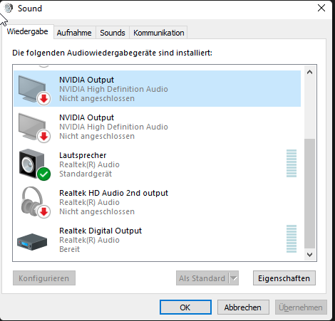Click the Konfigurieren button
Image resolution: width=335 pixels, height=321 pixels.
click(x=44, y=278)
